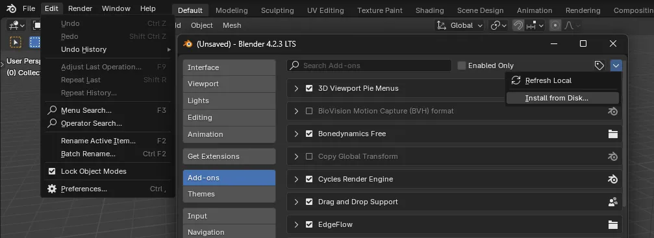Open Global transform orientation dropdown

click(x=459, y=25)
